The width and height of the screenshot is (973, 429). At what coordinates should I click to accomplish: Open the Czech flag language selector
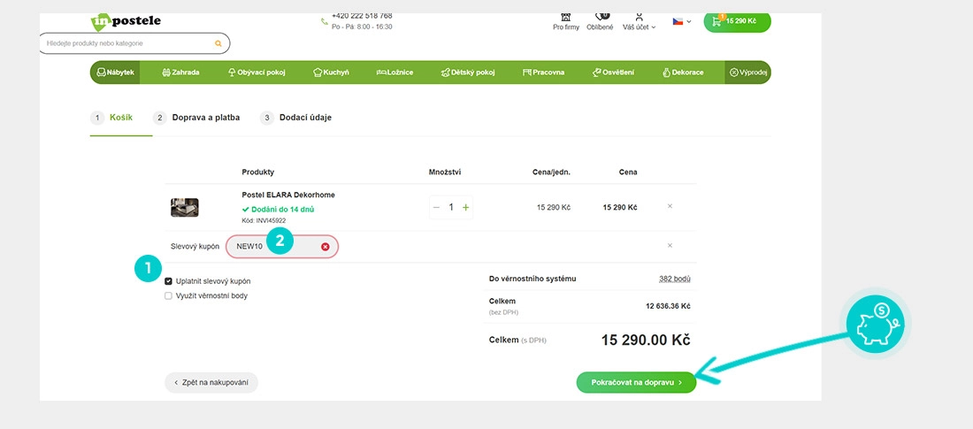point(682,21)
